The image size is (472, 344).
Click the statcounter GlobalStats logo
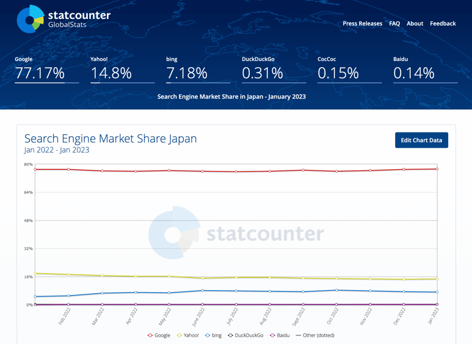[64, 19]
